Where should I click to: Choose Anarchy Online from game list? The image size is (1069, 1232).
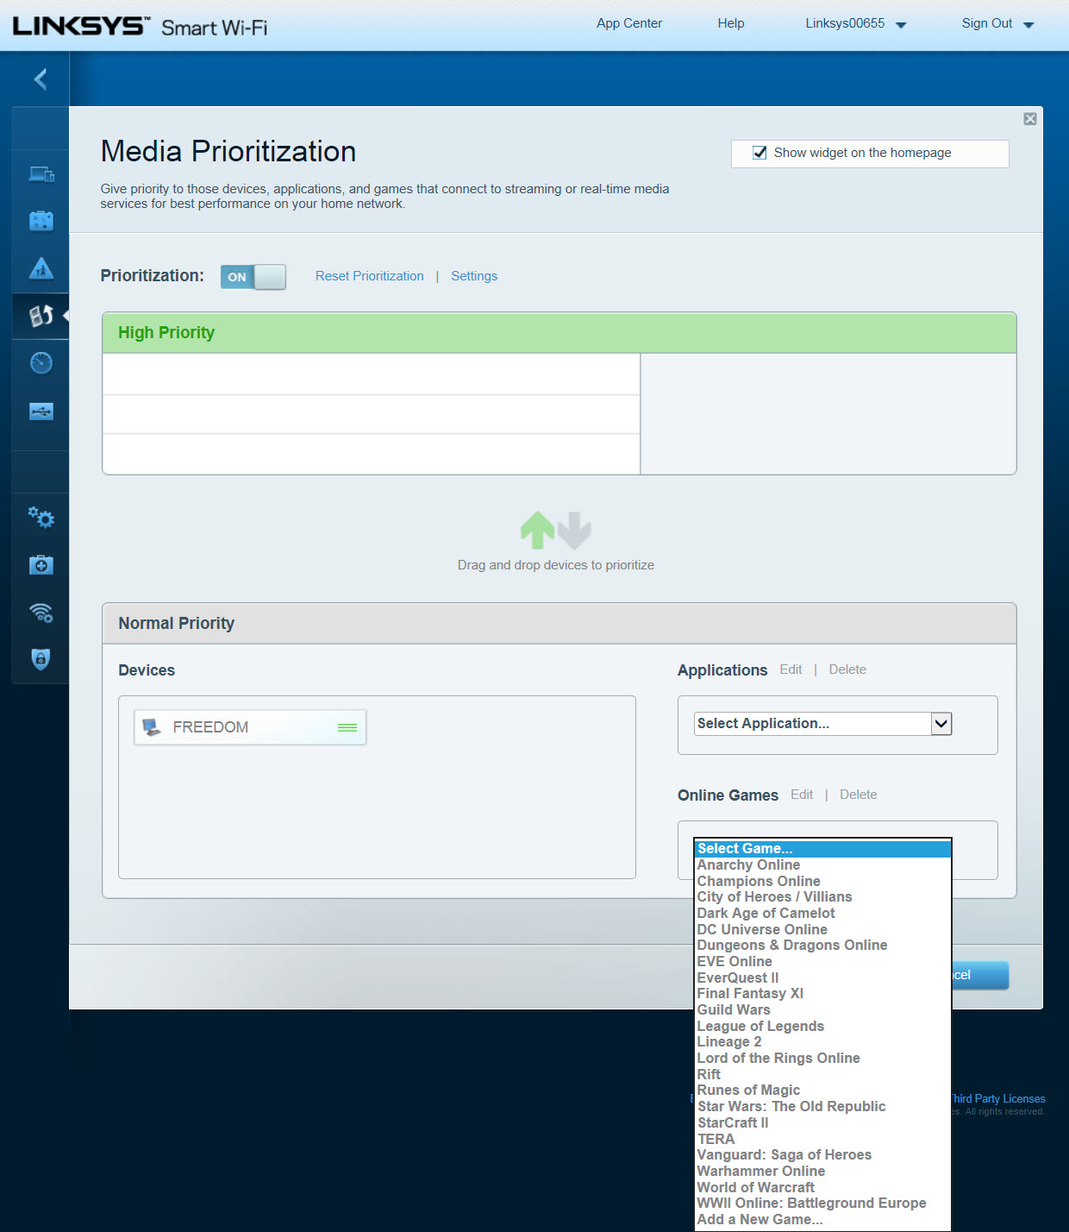click(823, 864)
